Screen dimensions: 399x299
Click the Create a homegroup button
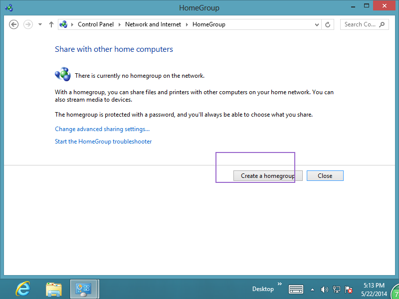(268, 176)
